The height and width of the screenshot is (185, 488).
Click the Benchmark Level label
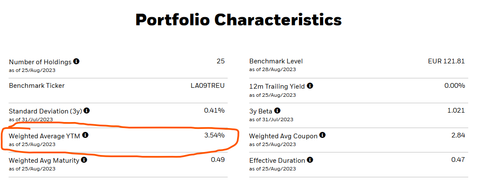point(276,62)
